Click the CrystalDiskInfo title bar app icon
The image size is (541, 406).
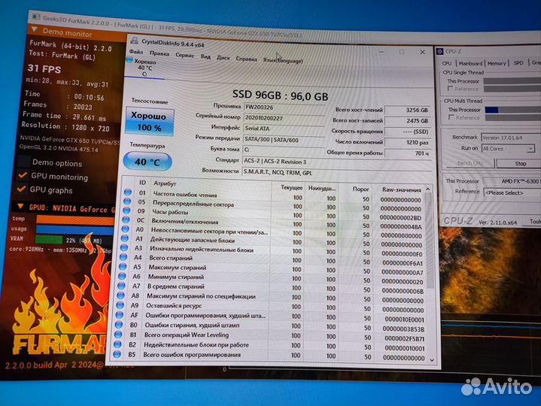(134, 42)
